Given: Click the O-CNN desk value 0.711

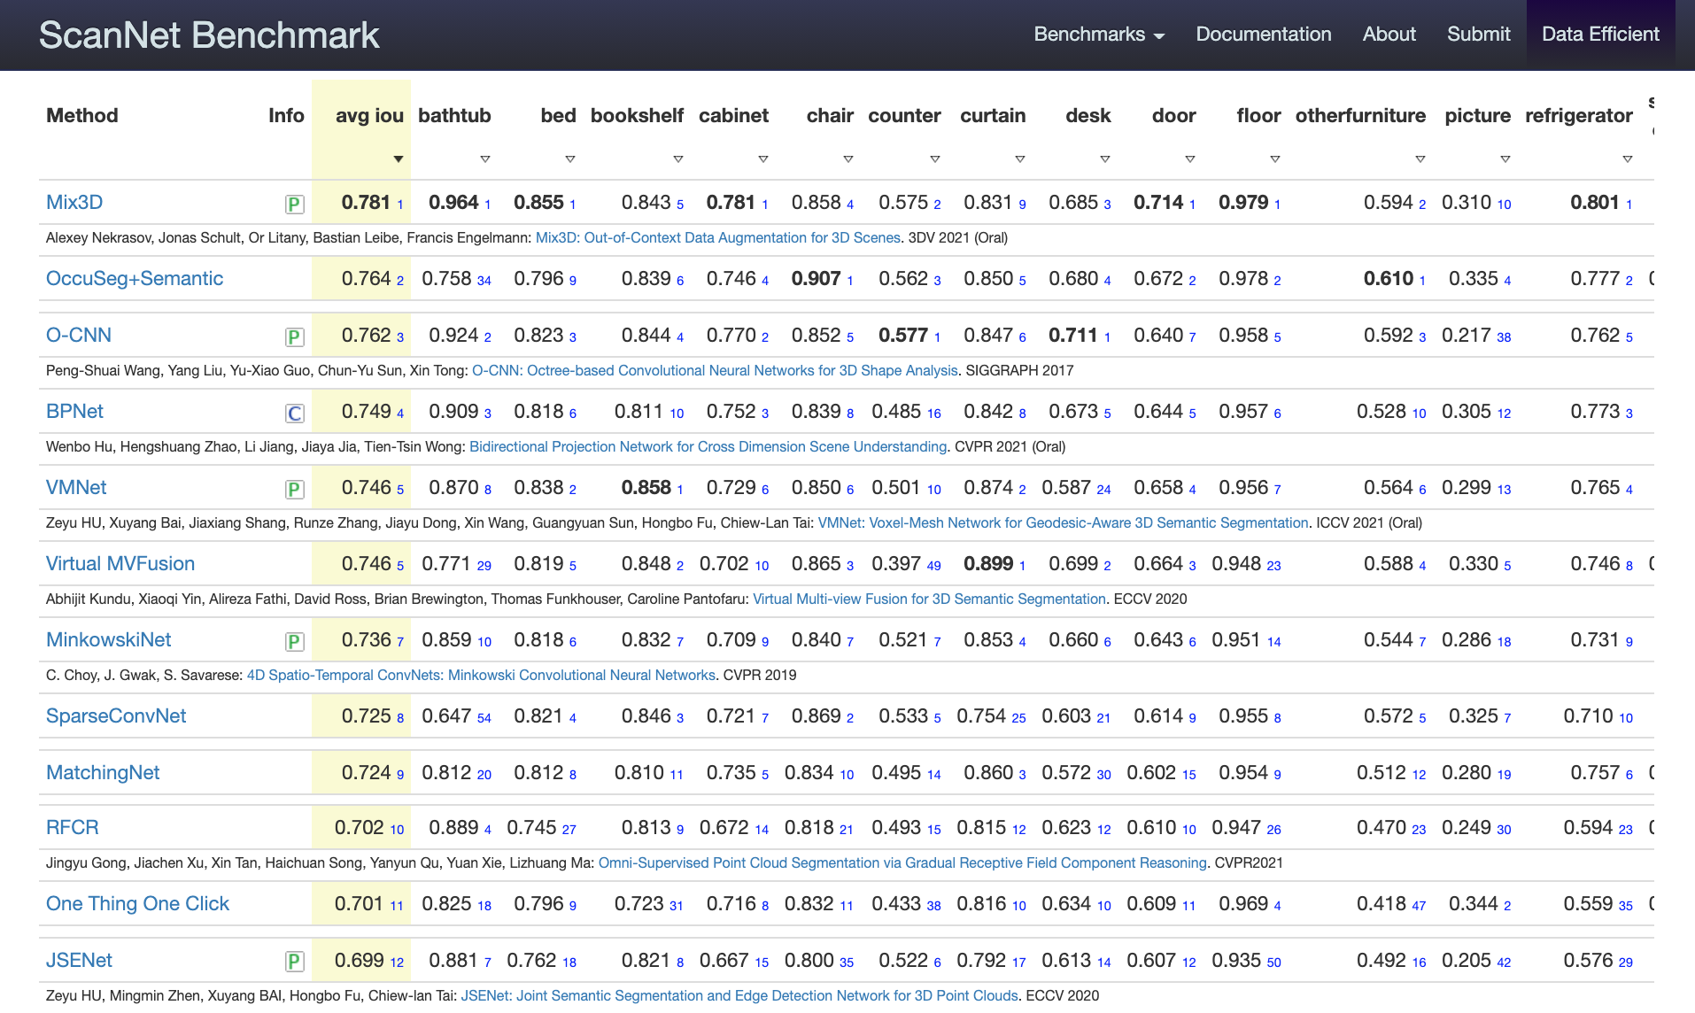Looking at the screenshot, I should pos(1072,335).
